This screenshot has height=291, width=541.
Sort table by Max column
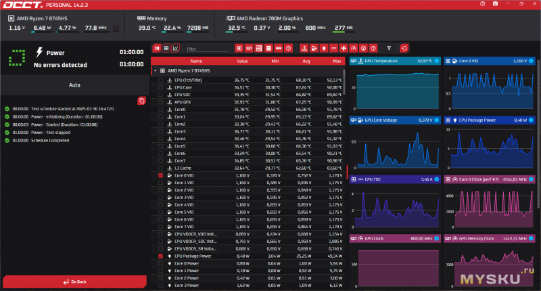pyautogui.click(x=337, y=61)
